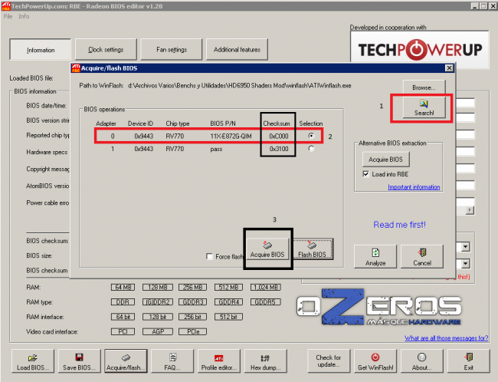Open the upper dropdown arrow beside the Analyze button
This screenshot has height=382, width=498.
[466, 247]
